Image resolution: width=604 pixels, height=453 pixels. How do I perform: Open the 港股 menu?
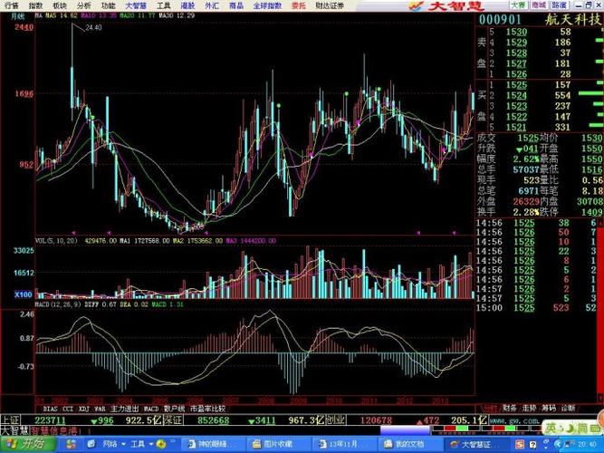tap(187, 5)
